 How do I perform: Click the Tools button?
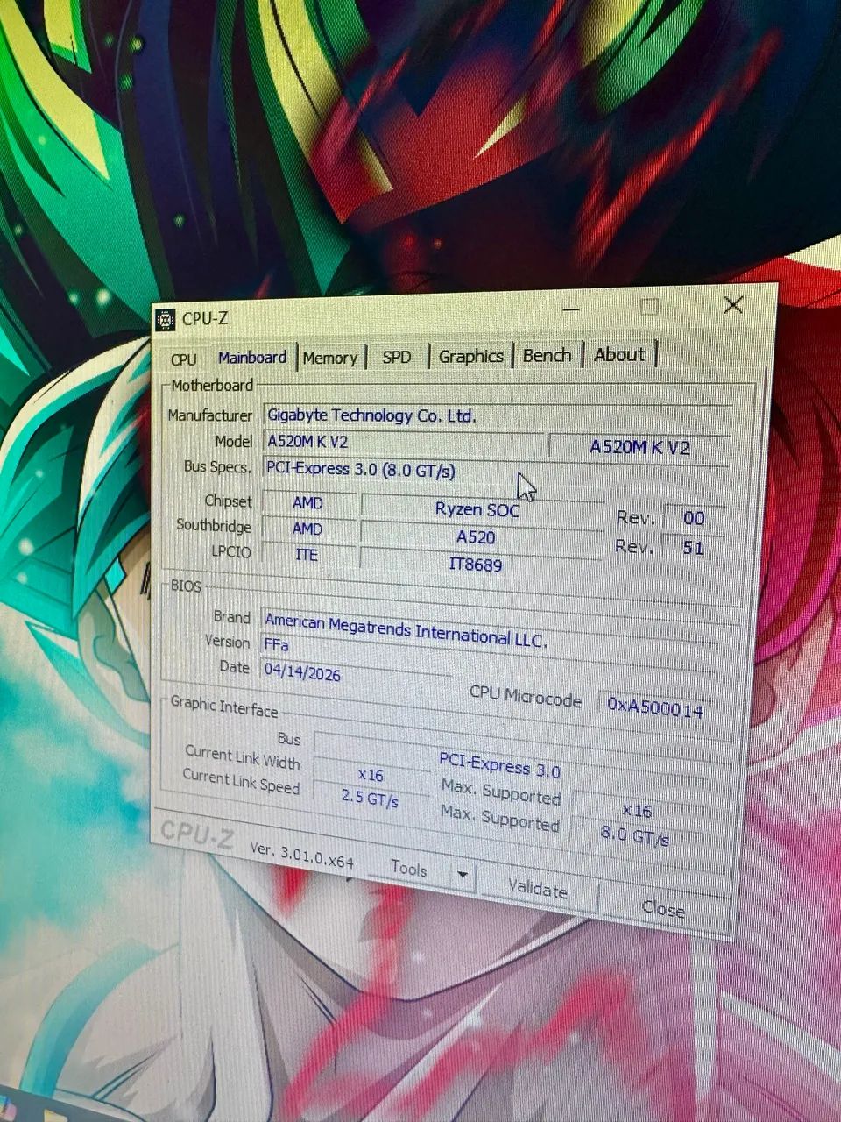408,869
